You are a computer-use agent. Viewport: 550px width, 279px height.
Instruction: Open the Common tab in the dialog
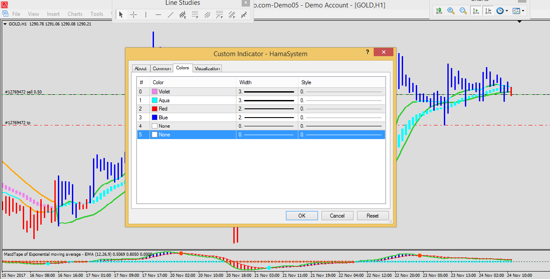161,68
